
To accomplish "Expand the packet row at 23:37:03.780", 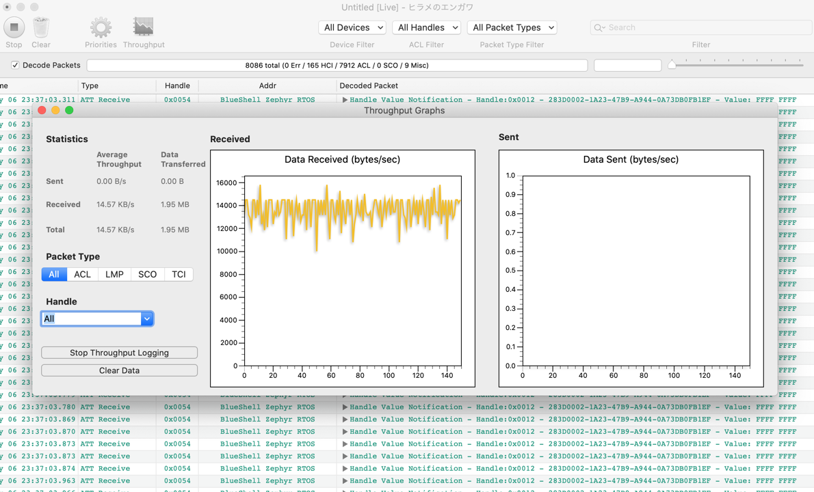I will click(x=345, y=407).
